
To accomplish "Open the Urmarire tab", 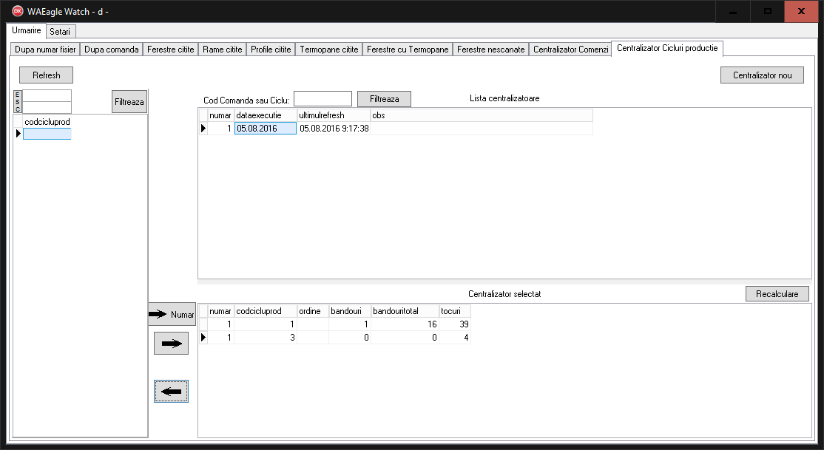I will tap(27, 30).
